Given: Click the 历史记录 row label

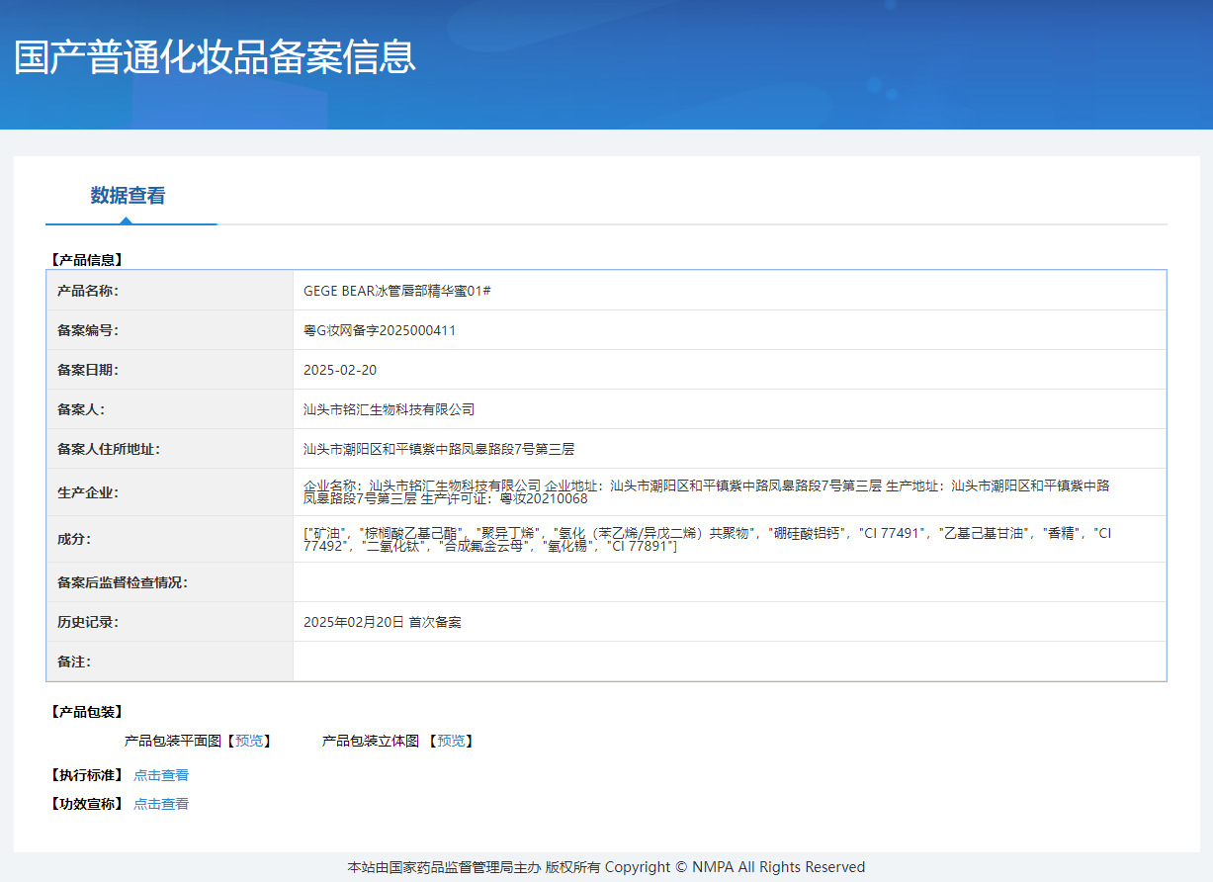Looking at the screenshot, I should click(x=88, y=622).
